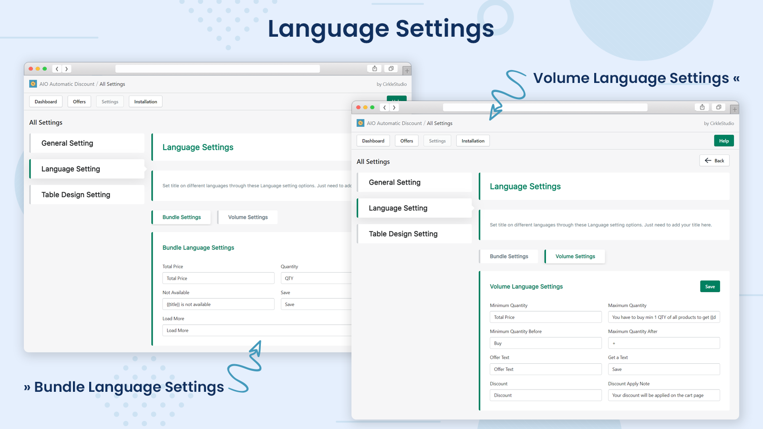Focus the Not Available text field
The width and height of the screenshot is (763, 429).
pyautogui.click(x=218, y=304)
